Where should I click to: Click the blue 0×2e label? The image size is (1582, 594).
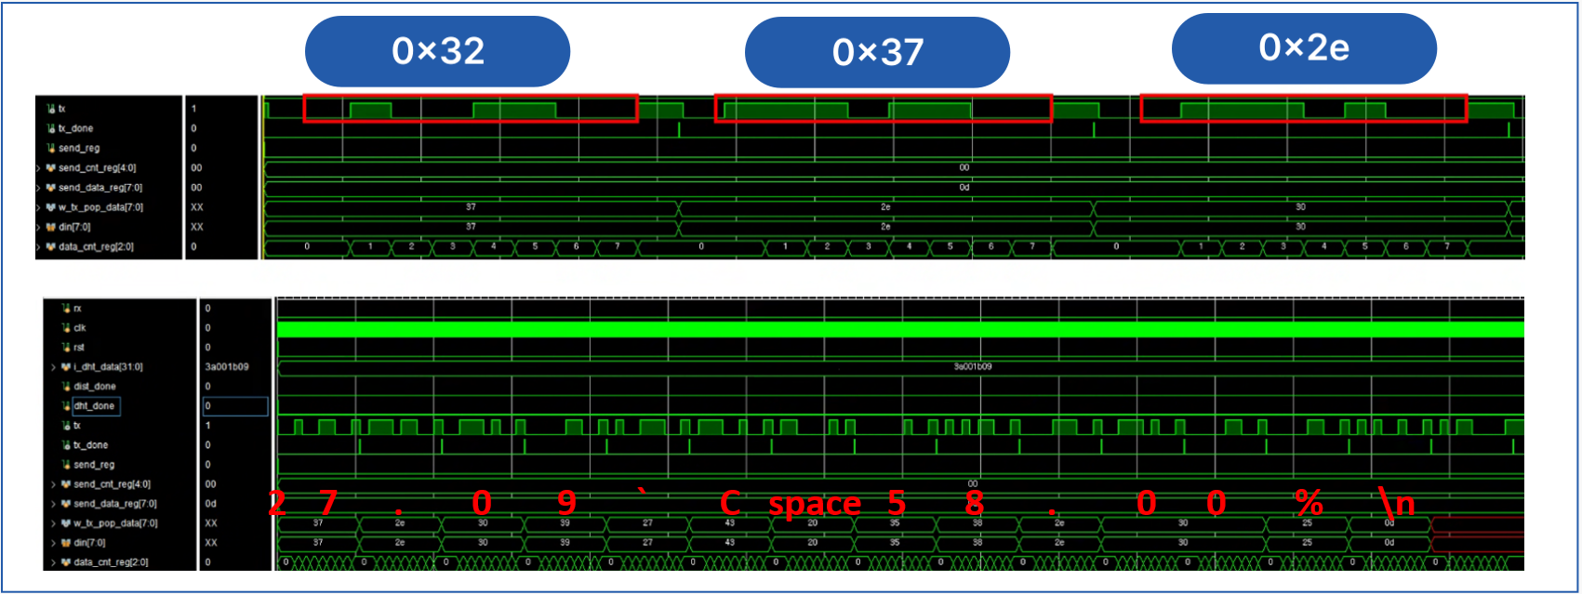click(x=1303, y=48)
